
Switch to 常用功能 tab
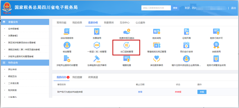point(61,23)
